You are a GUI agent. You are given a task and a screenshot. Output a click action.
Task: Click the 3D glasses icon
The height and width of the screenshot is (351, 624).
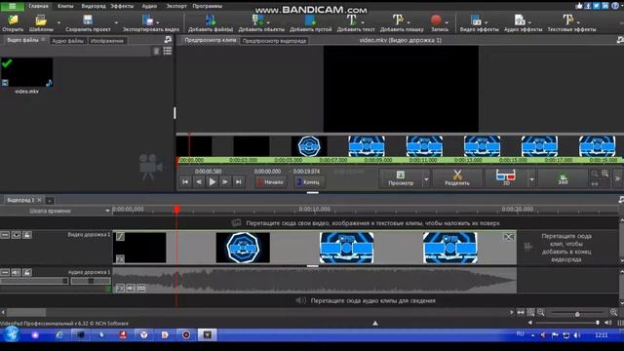(x=505, y=175)
